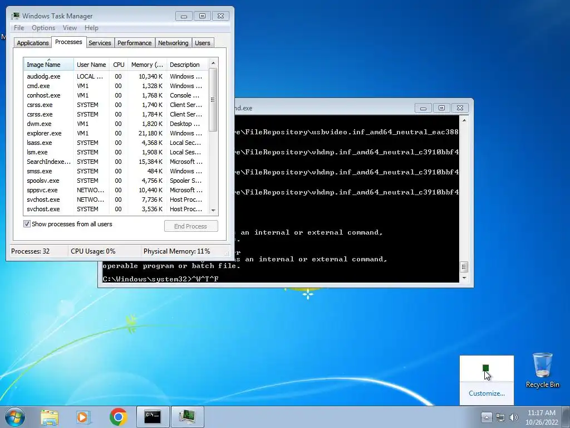This screenshot has height=428, width=570.
Task: Switch to Task Manager taskbar button
Action: (x=187, y=417)
